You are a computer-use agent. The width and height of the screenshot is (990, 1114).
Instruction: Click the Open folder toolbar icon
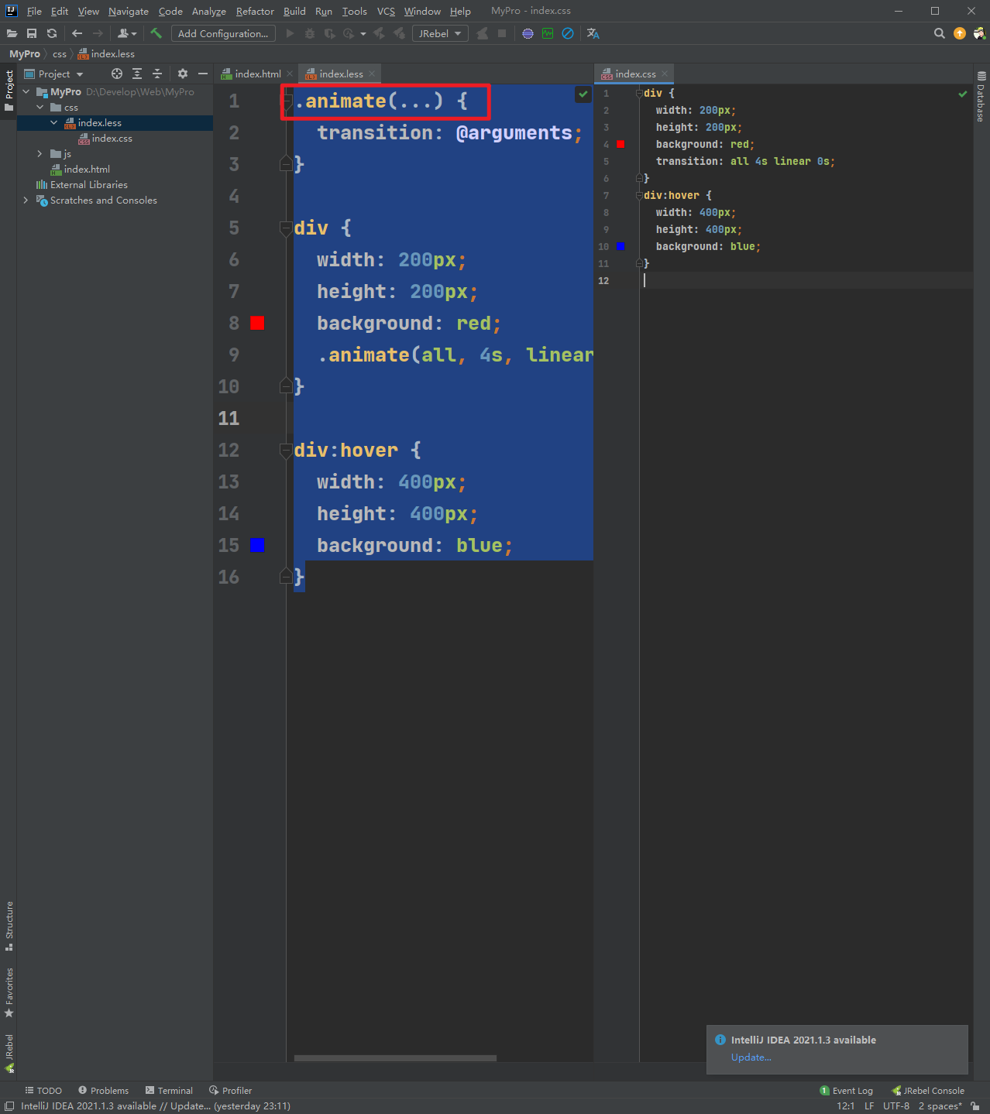point(12,33)
